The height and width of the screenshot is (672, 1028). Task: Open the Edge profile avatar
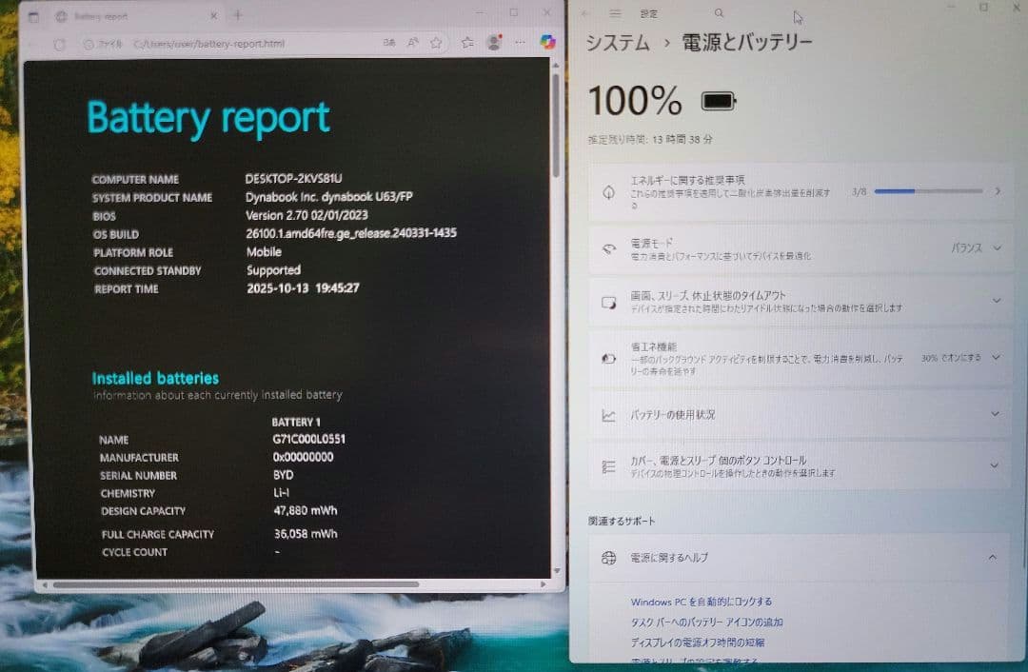pyautogui.click(x=493, y=43)
